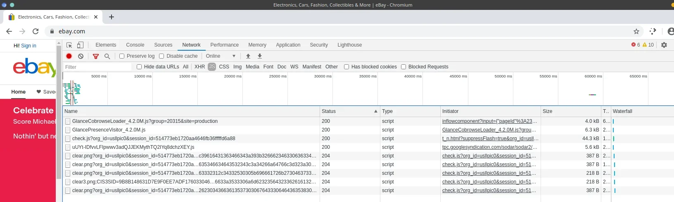The height and width of the screenshot is (202, 674).
Task: Filter requests by XHR type
Action: point(199,67)
